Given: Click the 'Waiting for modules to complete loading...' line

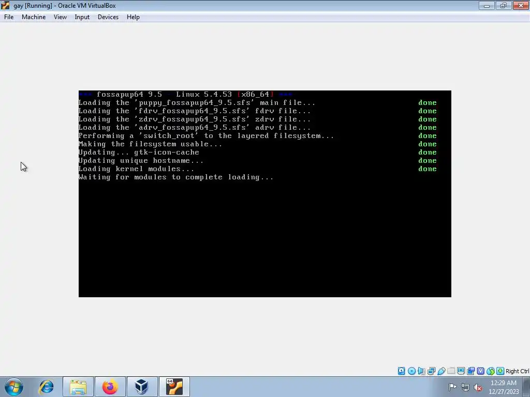Looking at the screenshot, I should [x=176, y=177].
